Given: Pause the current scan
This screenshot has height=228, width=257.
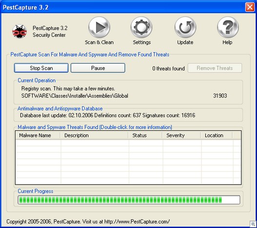Looking at the screenshot, I should coord(98,68).
